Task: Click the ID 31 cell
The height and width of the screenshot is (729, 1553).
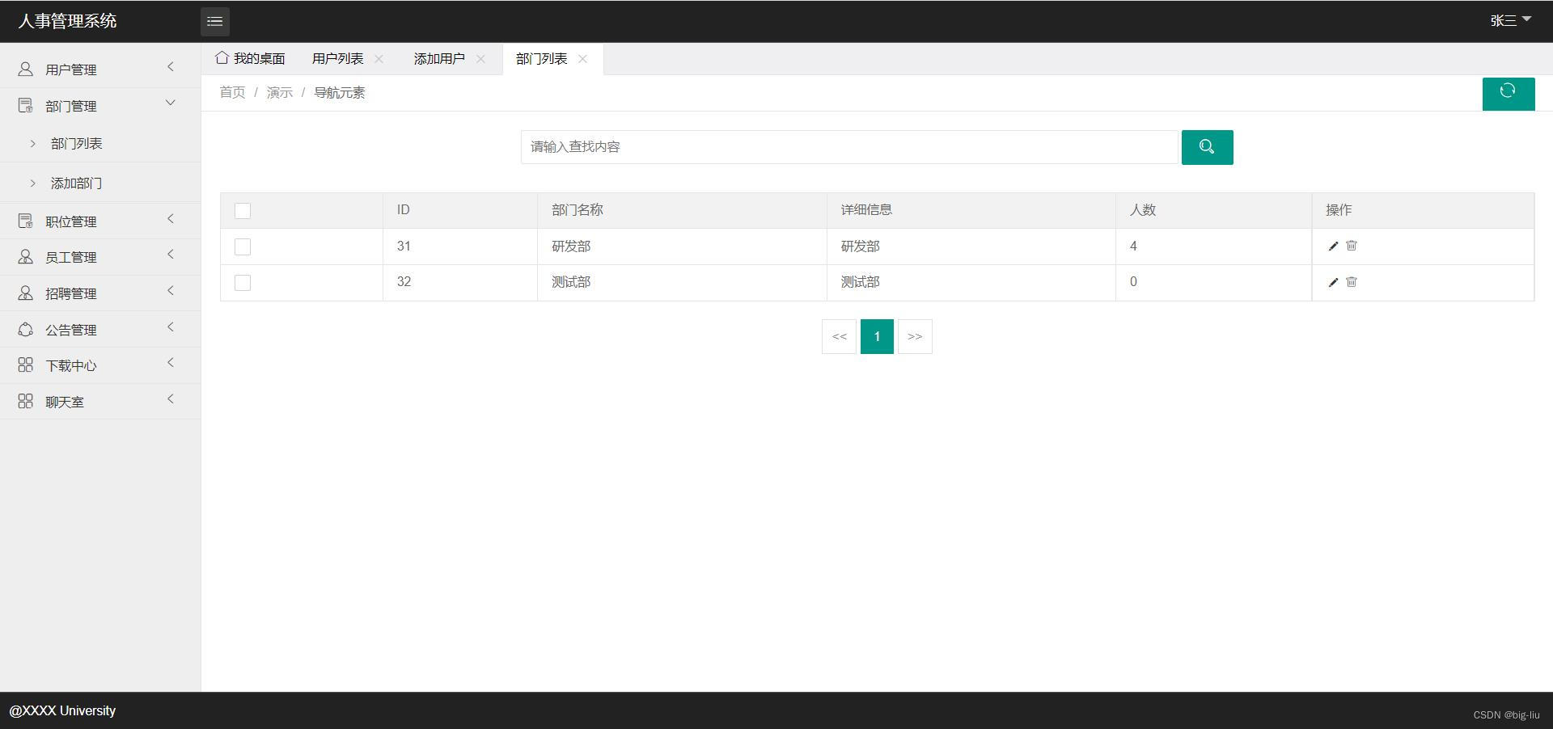Action: [x=460, y=247]
